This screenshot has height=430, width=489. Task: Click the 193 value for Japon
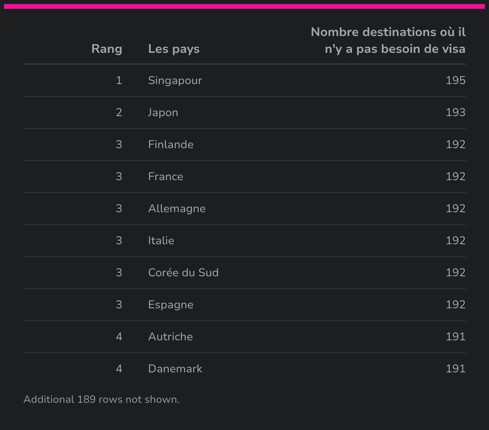(x=455, y=113)
